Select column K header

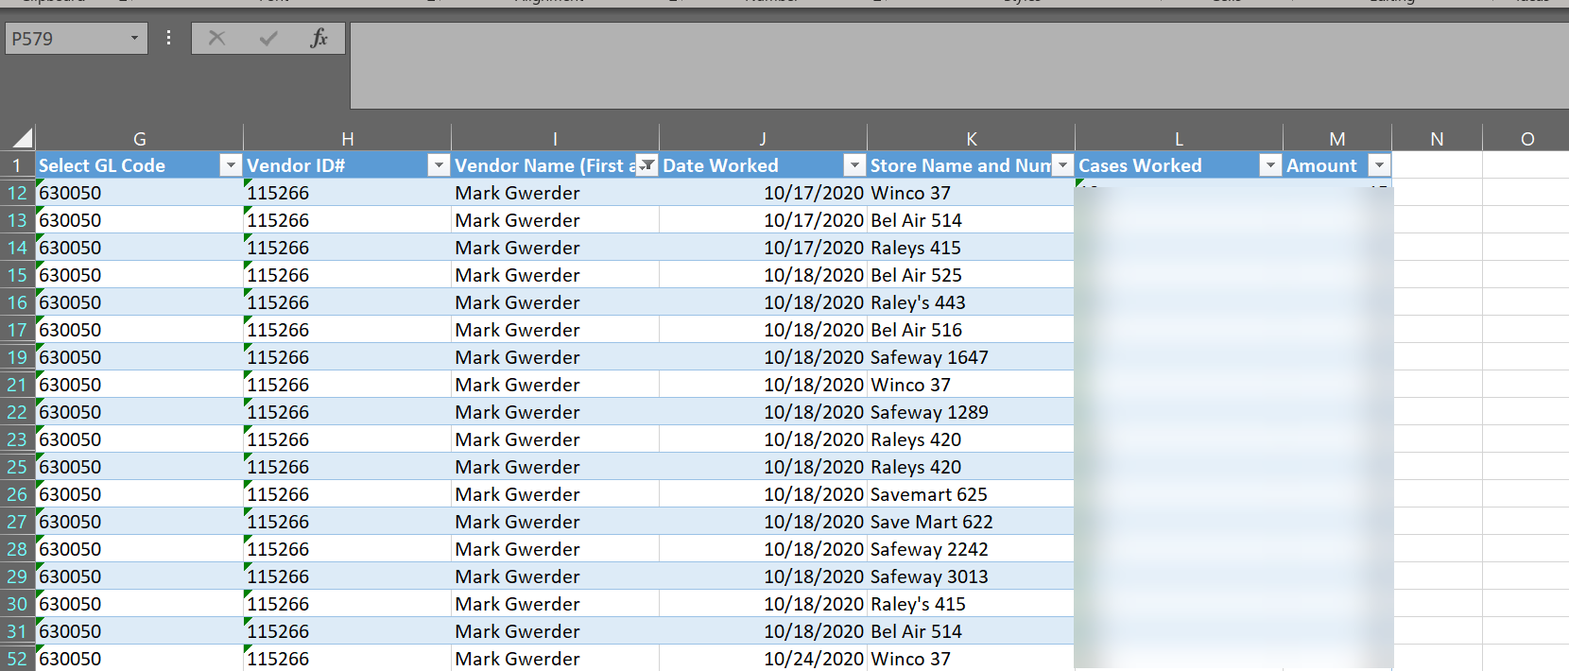971,139
